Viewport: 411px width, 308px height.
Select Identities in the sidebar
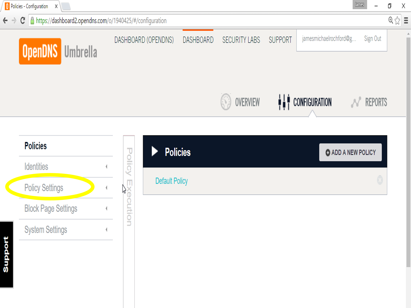click(x=36, y=167)
